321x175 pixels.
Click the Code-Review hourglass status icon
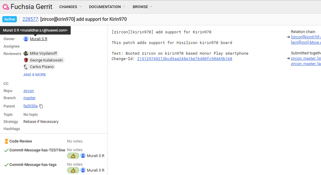(6, 141)
